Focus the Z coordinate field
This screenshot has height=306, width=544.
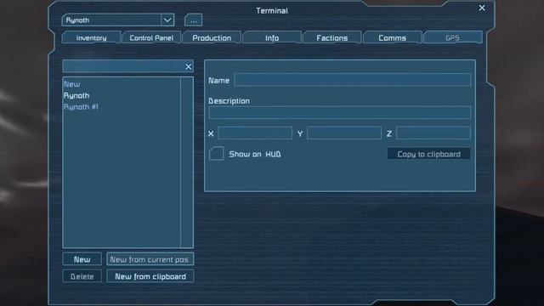433,133
